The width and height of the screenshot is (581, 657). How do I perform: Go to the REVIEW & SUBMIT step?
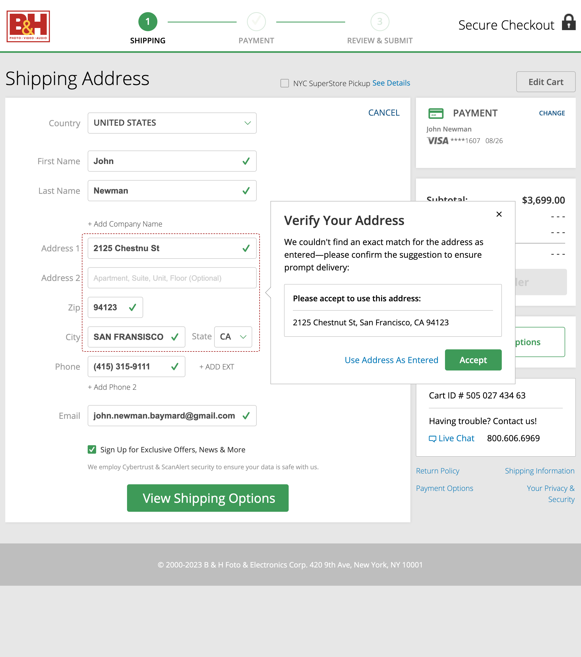pos(380,41)
